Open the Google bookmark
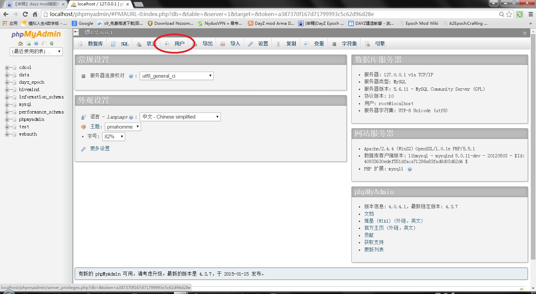 [83, 23]
